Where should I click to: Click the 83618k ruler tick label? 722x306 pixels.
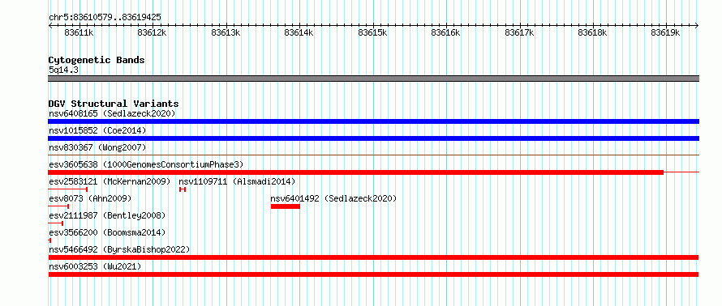point(593,33)
